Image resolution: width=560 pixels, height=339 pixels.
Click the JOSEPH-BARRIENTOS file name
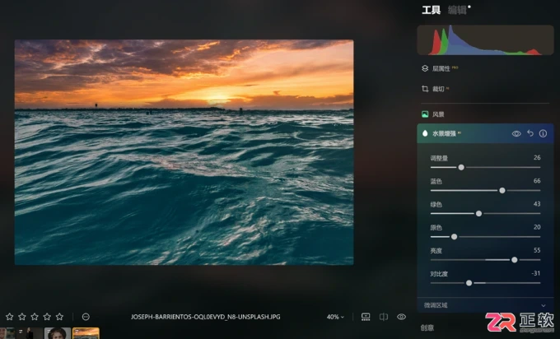tap(206, 317)
